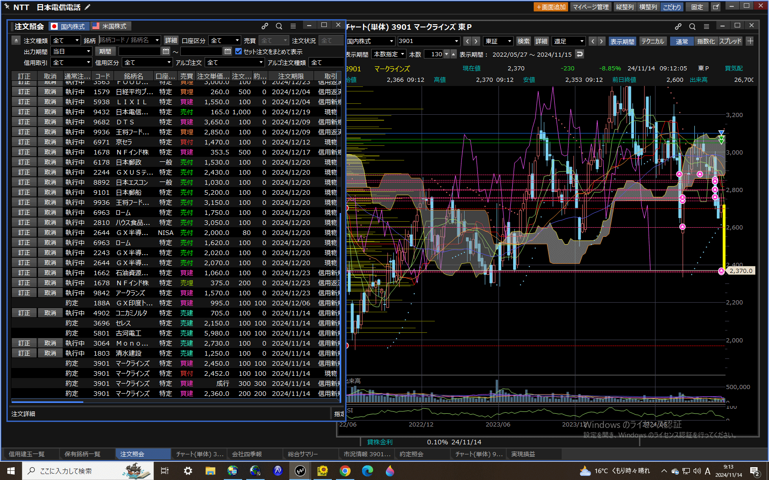Decrease 本数 bar count stepper
The image size is (769, 480).
447,54
